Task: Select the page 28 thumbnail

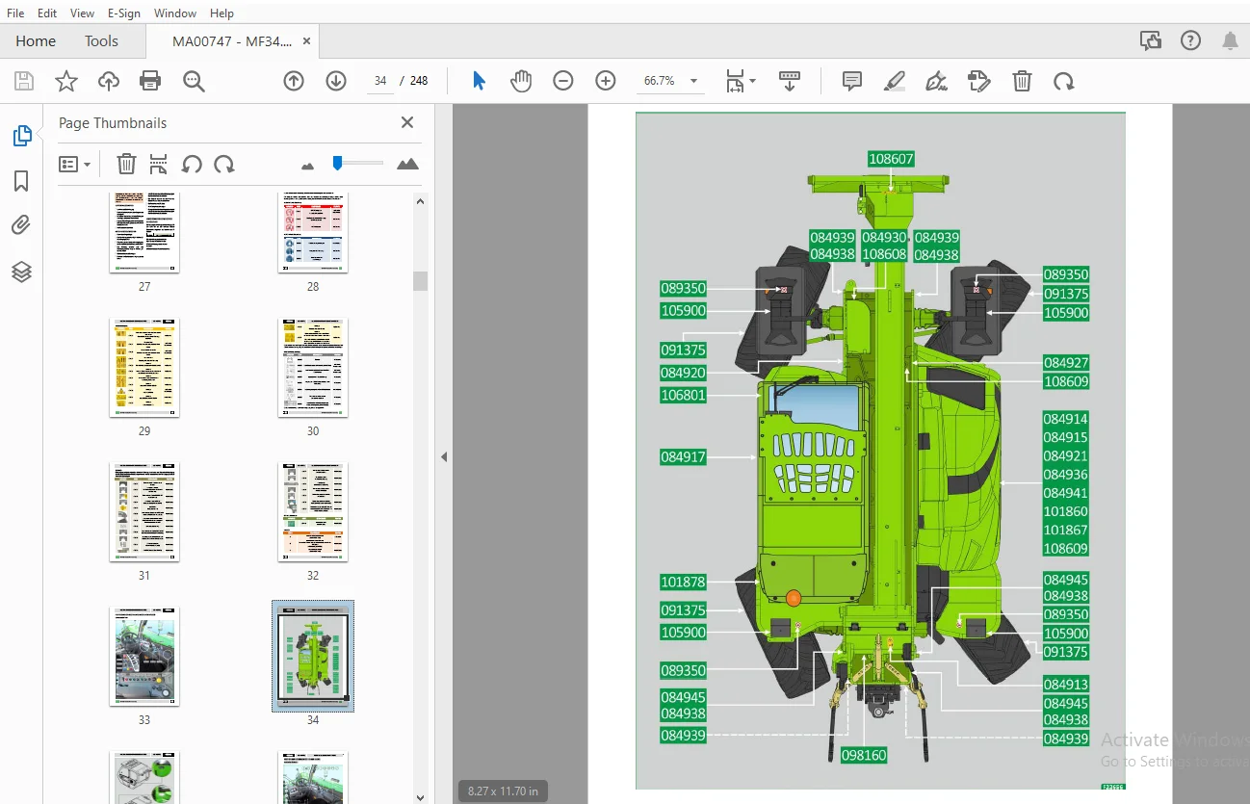Action: coord(313,232)
